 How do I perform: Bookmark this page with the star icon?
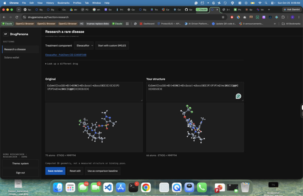223,17
